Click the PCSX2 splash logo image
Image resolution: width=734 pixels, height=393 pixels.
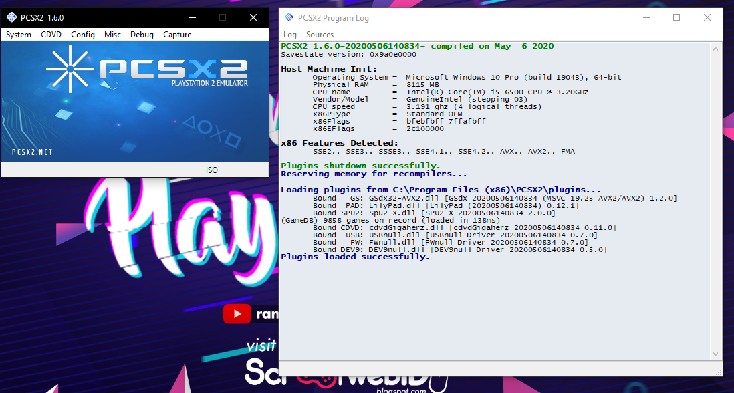[x=135, y=102]
